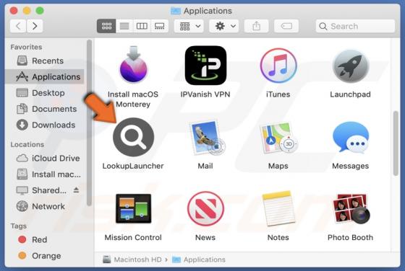Open the iTunes app icon
This screenshot has height=271, width=405.
(278, 66)
